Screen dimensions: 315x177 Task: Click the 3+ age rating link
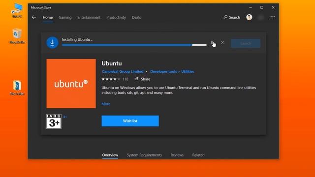(65, 117)
